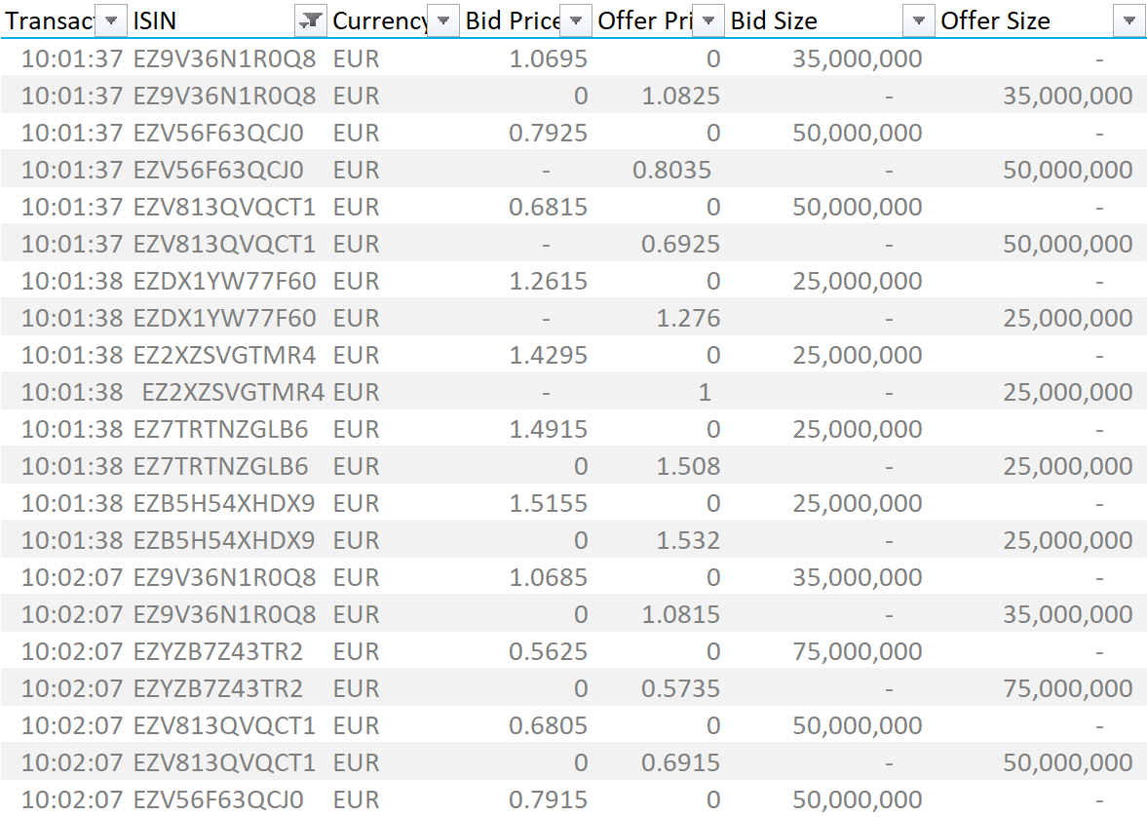
Task: Expand the Currency column filter dropdown
Action: (x=443, y=20)
